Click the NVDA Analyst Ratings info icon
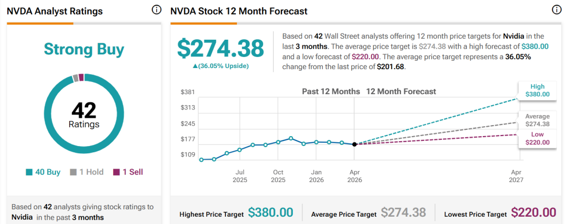The width and height of the screenshot is (566, 224). tap(156, 10)
